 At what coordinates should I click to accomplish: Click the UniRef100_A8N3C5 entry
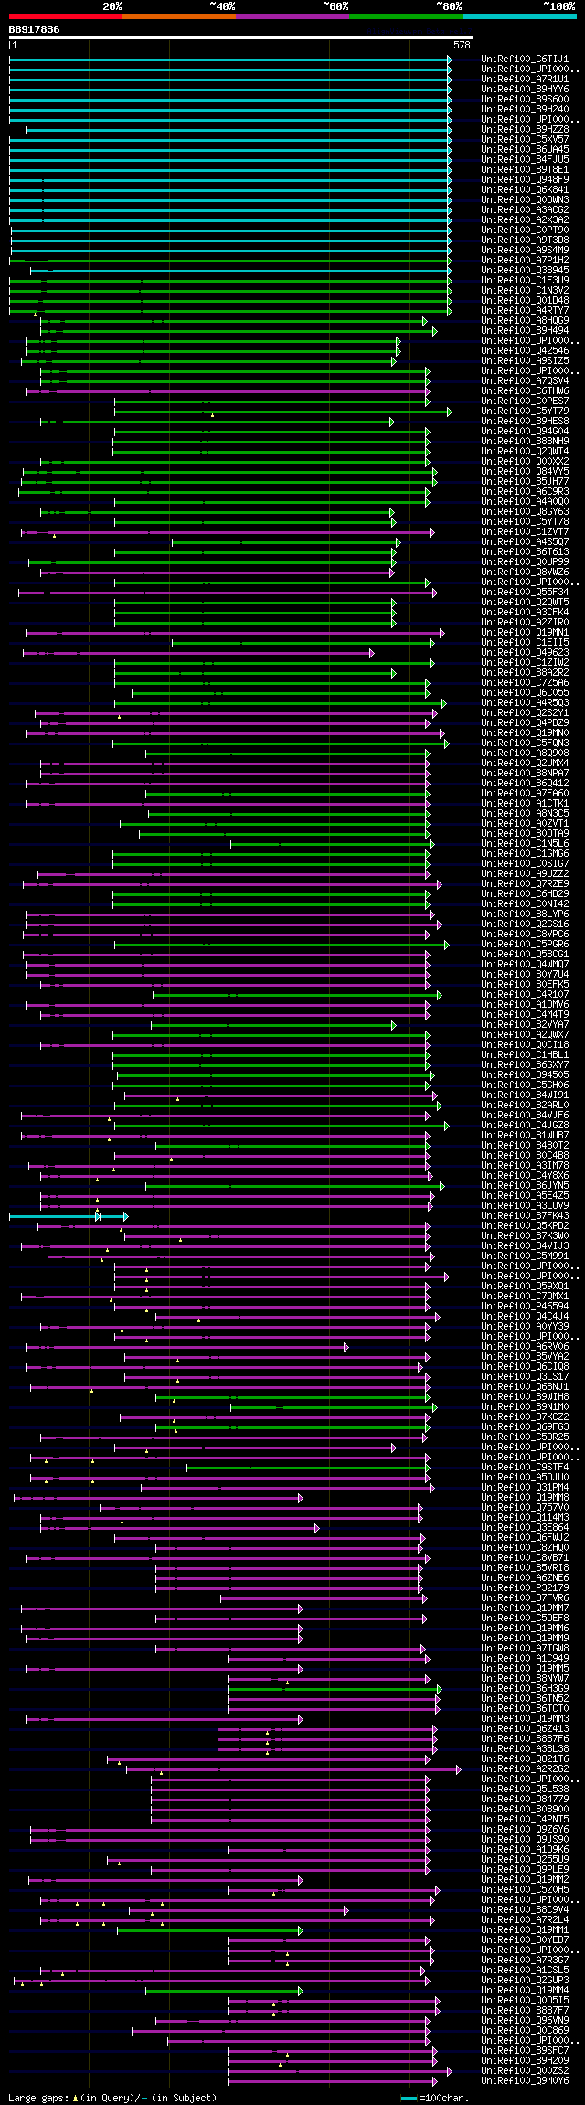click(x=525, y=814)
